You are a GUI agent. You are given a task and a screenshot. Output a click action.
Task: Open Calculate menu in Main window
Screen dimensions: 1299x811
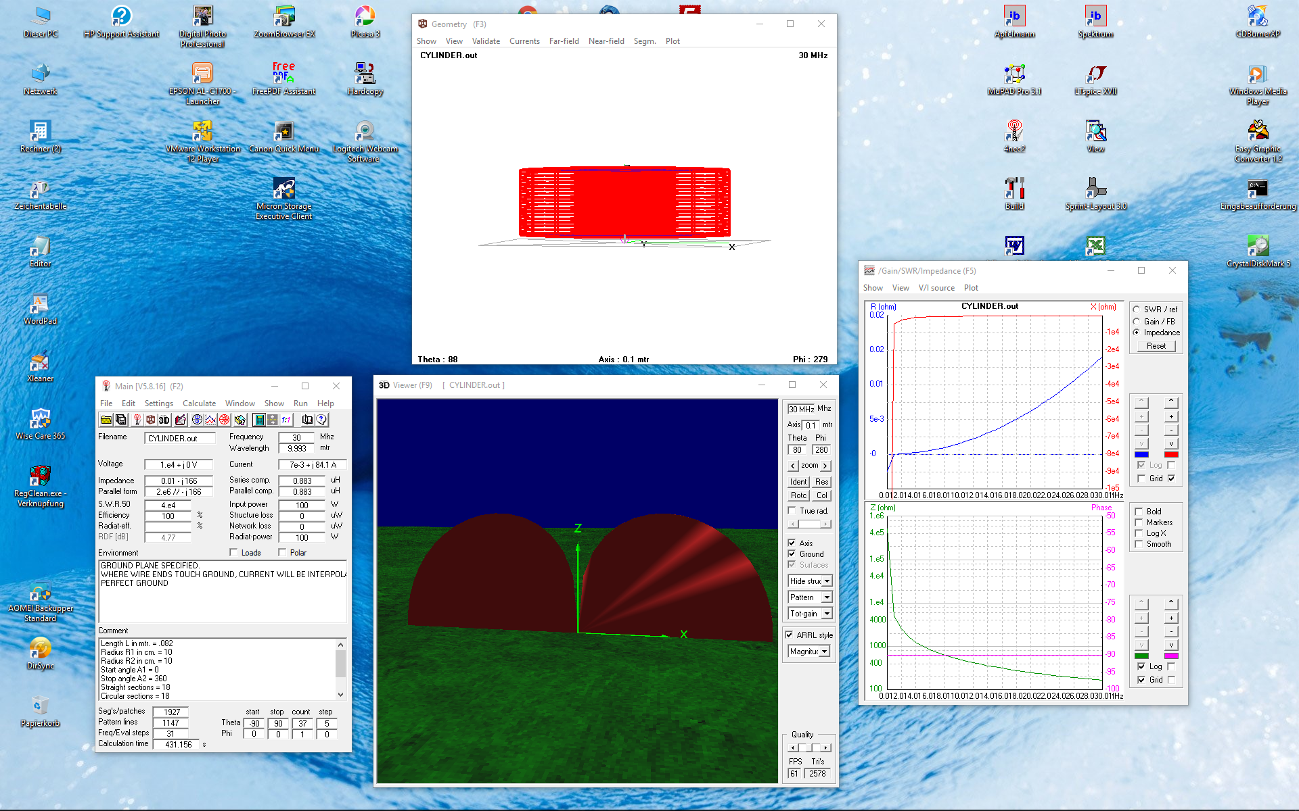click(199, 403)
